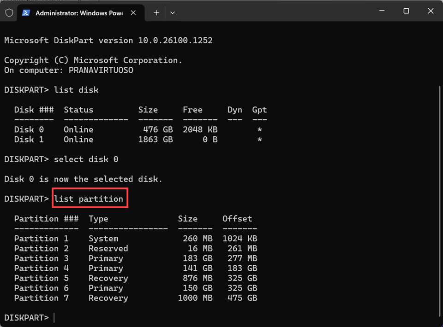This screenshot has height=327, width=443.
Task: Click the Administrator: Windows PowerShell tab title
Action: (x=78, y=13)
